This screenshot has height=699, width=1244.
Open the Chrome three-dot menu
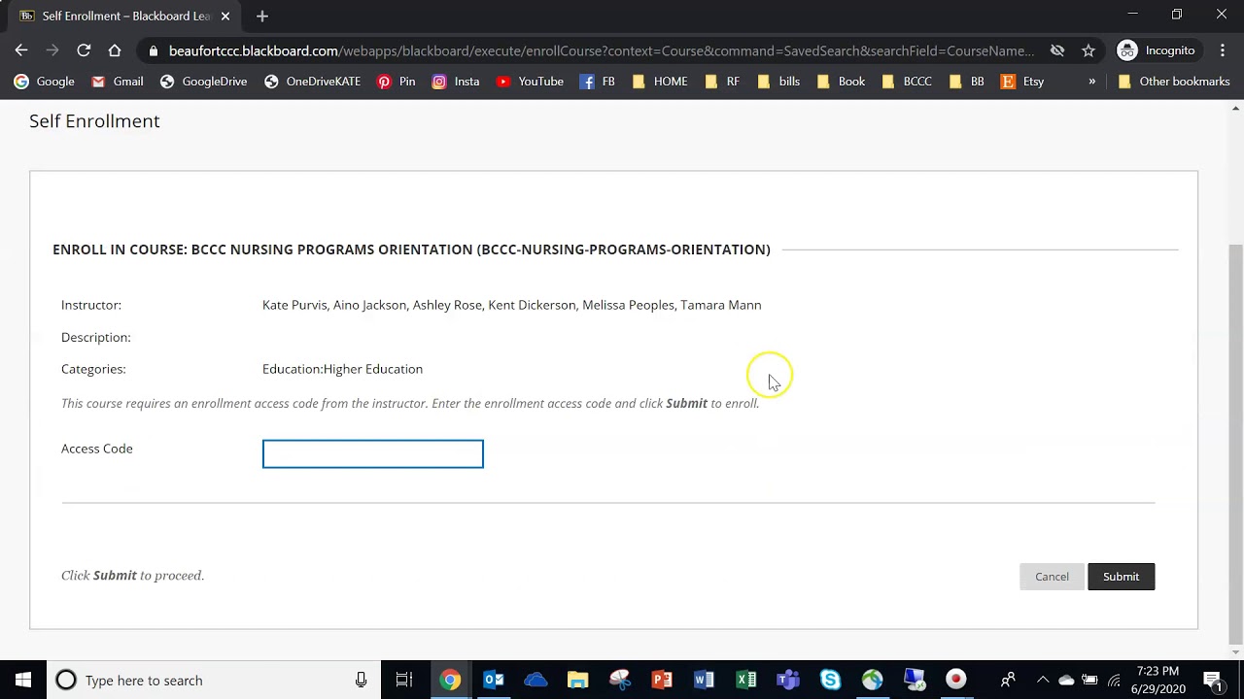pyautogui.click(x=1222, y=50)
